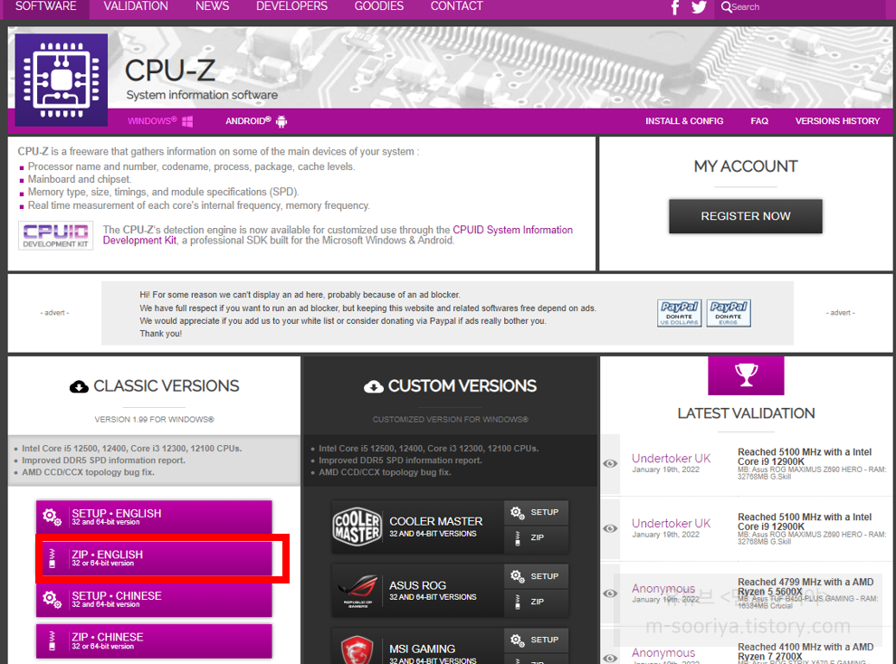The width and height of the screenshot is (896, 664).
Task: Open the FAQ page
Action: pos(758,121)
